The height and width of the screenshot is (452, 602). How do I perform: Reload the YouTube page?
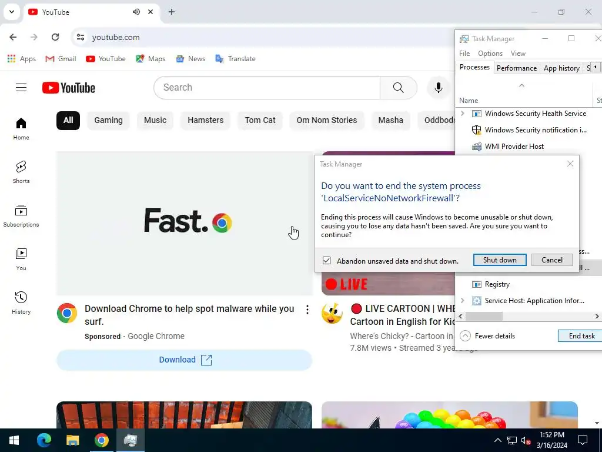[55, 37]
